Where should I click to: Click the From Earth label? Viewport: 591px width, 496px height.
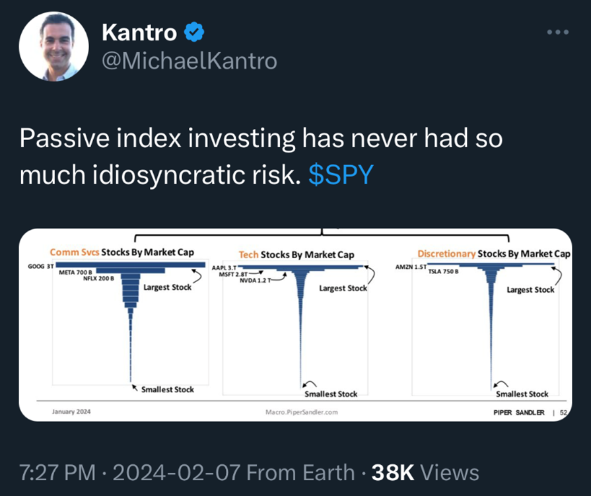coord(302,472)
